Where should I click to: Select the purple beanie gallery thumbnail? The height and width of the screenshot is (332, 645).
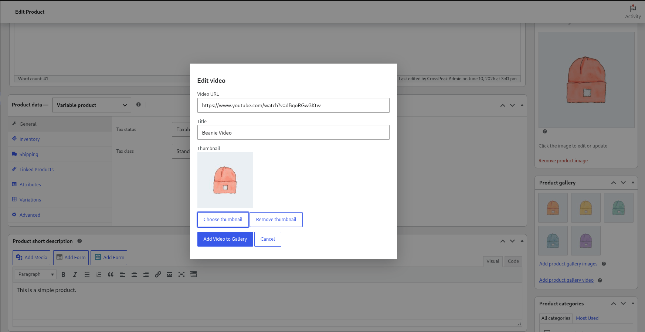tap(586, 241)
